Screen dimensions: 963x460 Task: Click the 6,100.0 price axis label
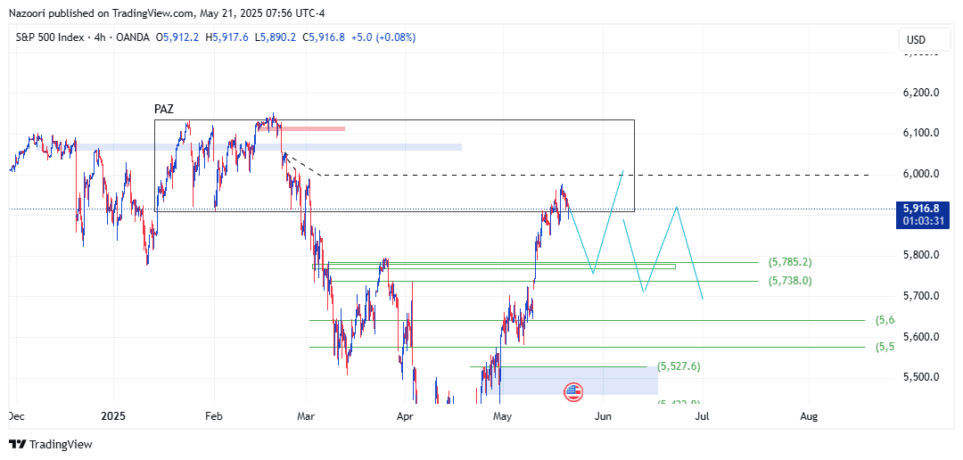(923, 133)
